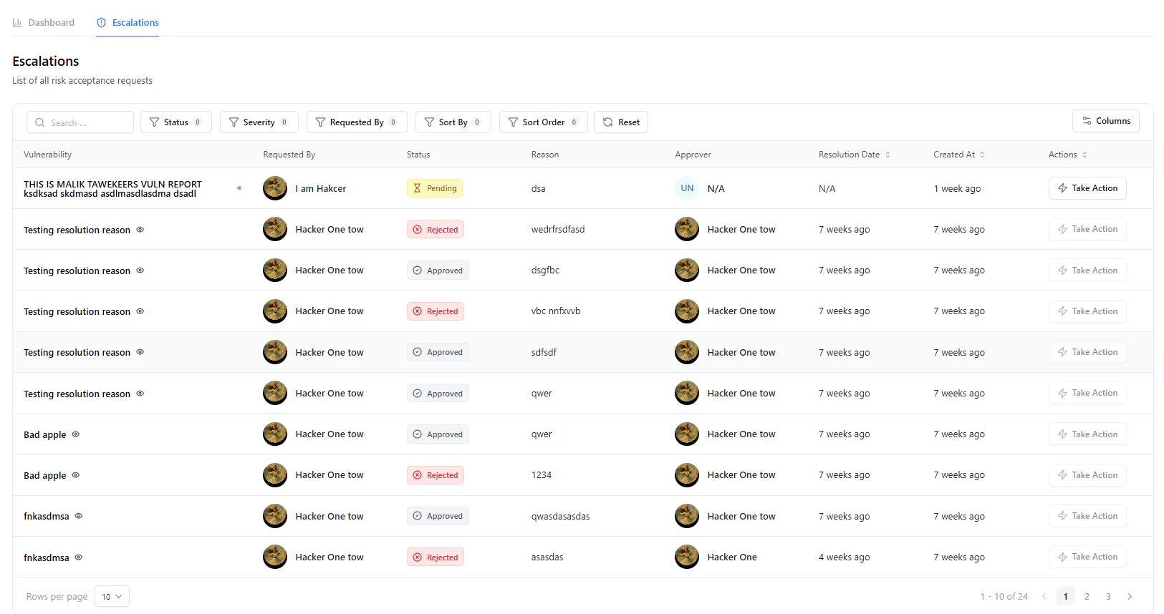Sort by Resolution Date column arrows
Viewport: 1164px width, 614px height.
coord(888,155)
